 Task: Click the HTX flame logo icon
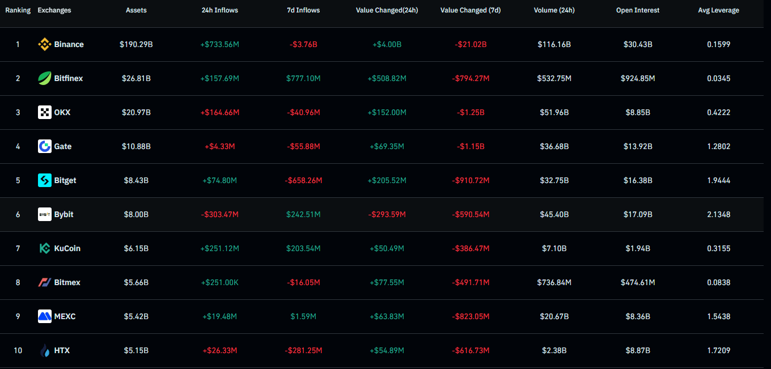pyautogui.click(x=45, y=350)
